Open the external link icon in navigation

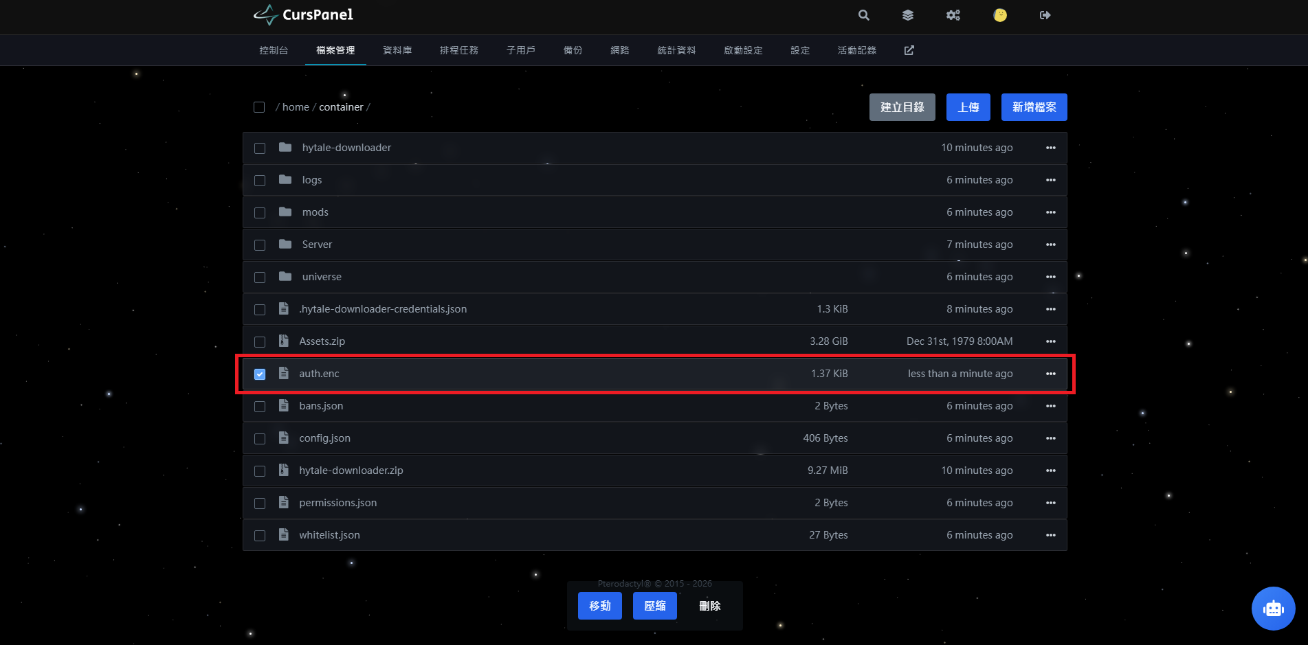(909, 50)
